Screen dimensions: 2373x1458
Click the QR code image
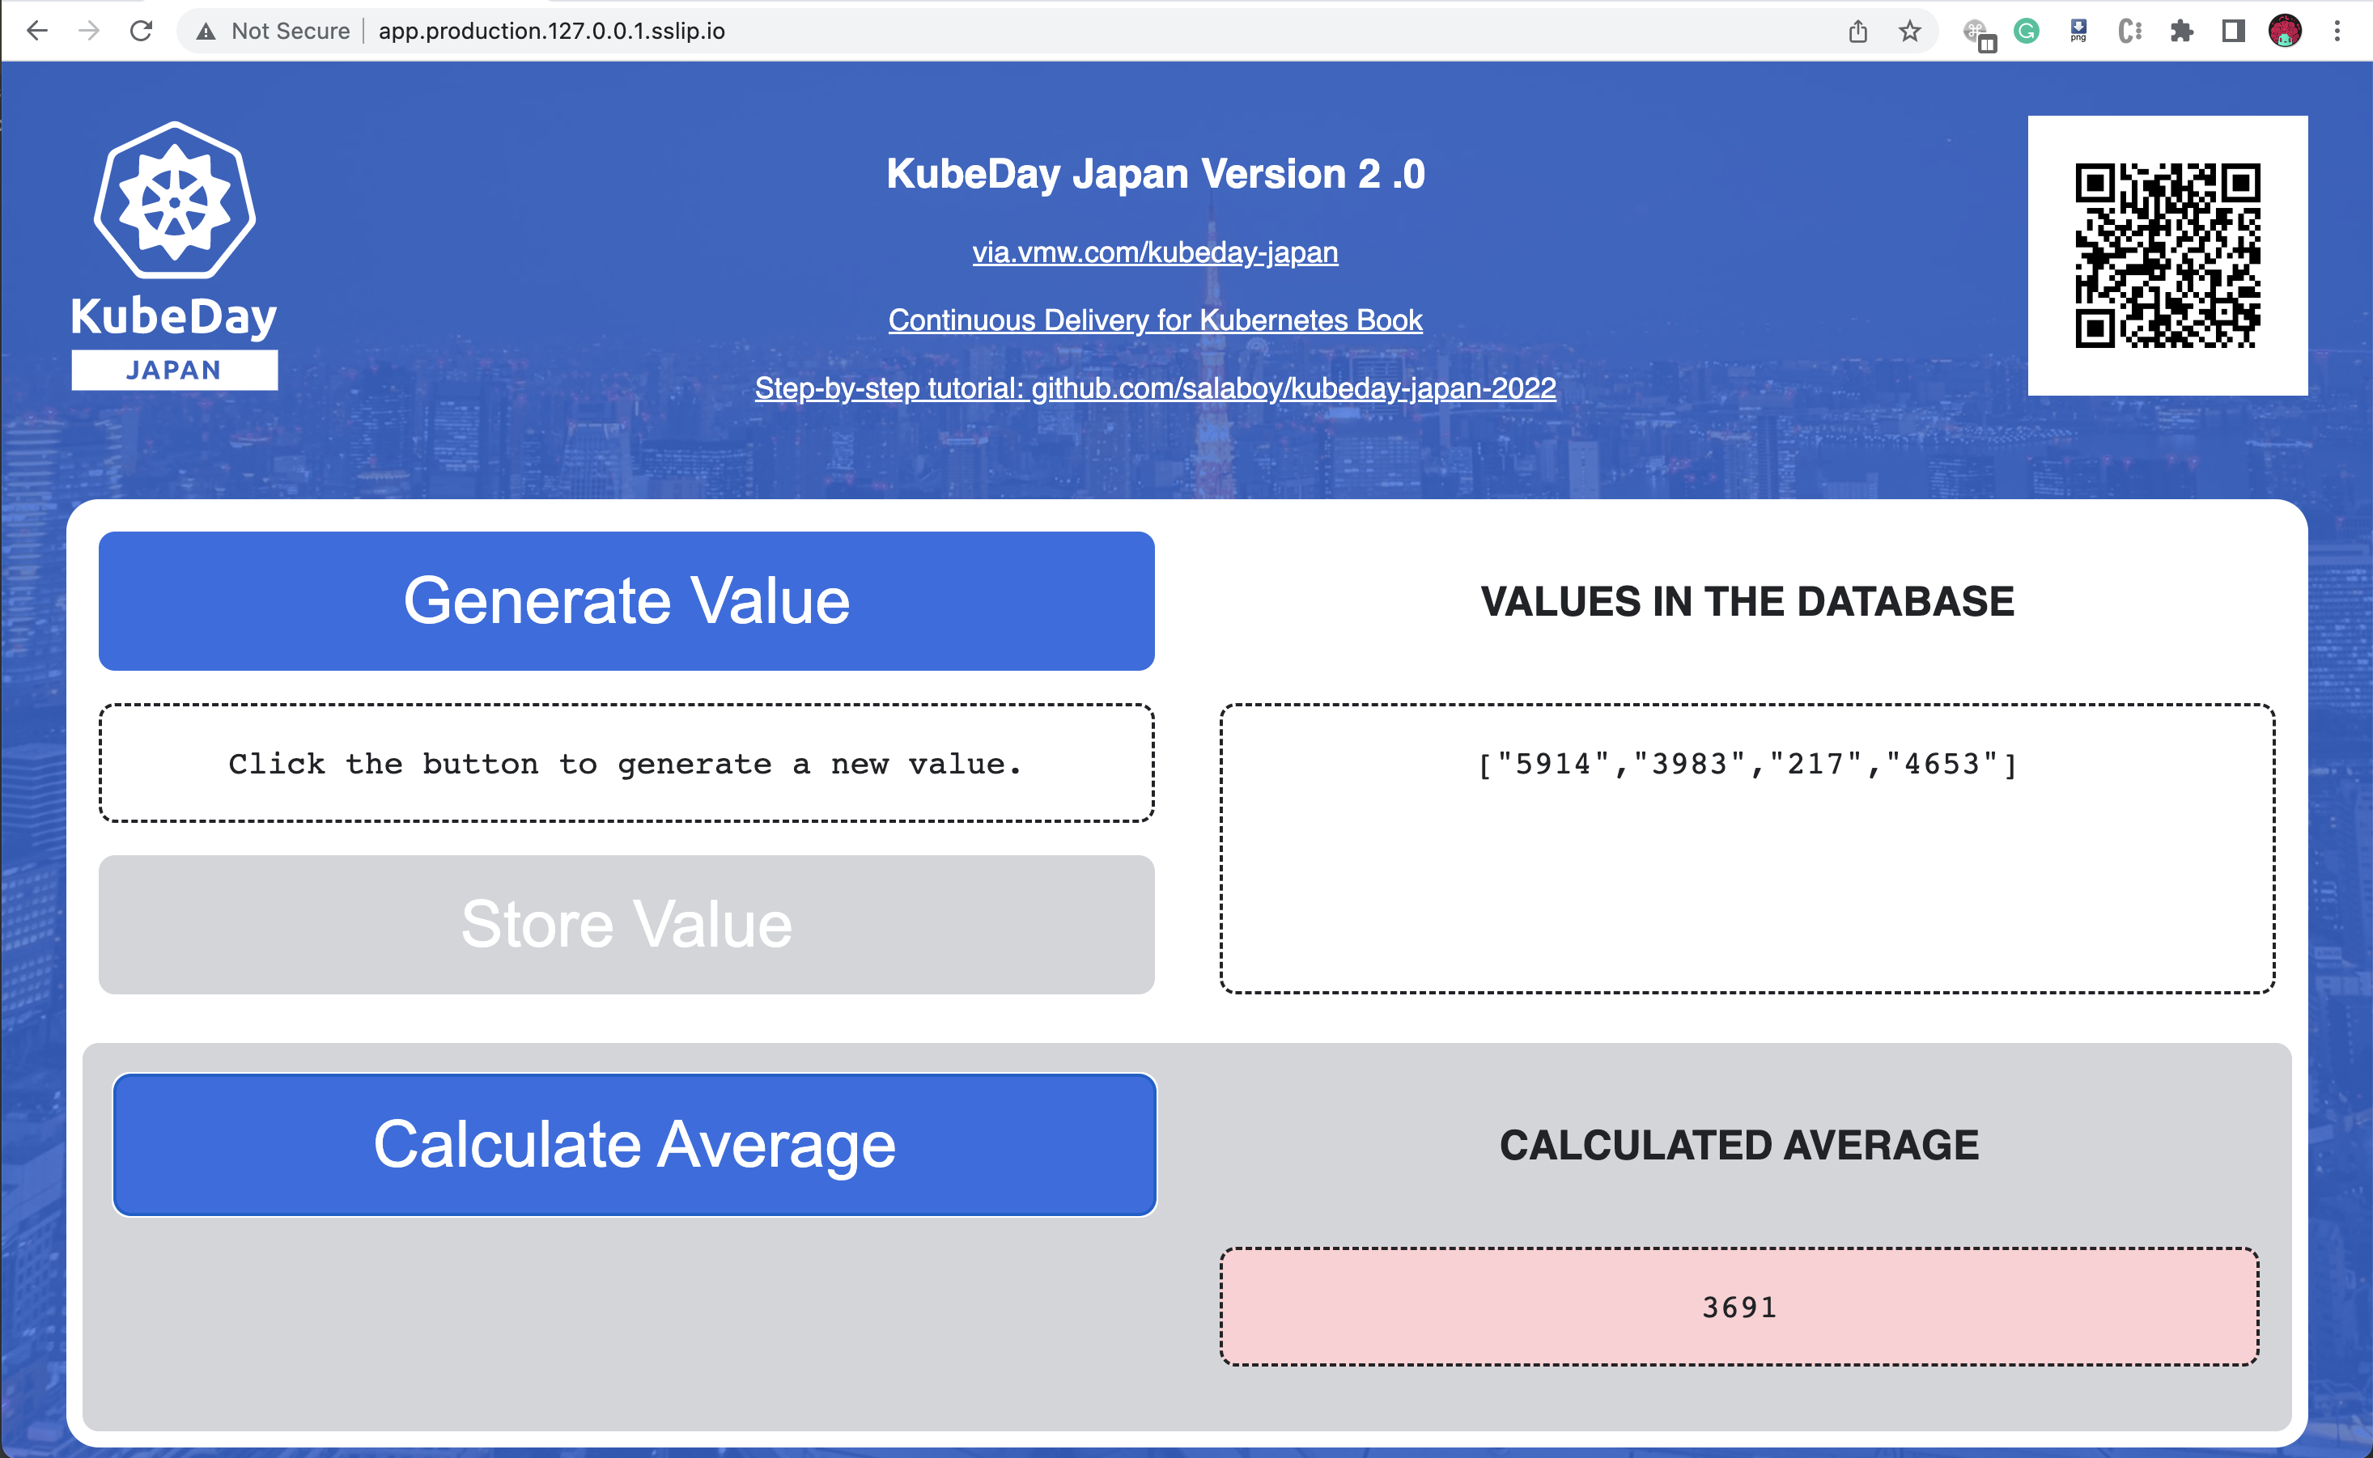coord(2167,256)
